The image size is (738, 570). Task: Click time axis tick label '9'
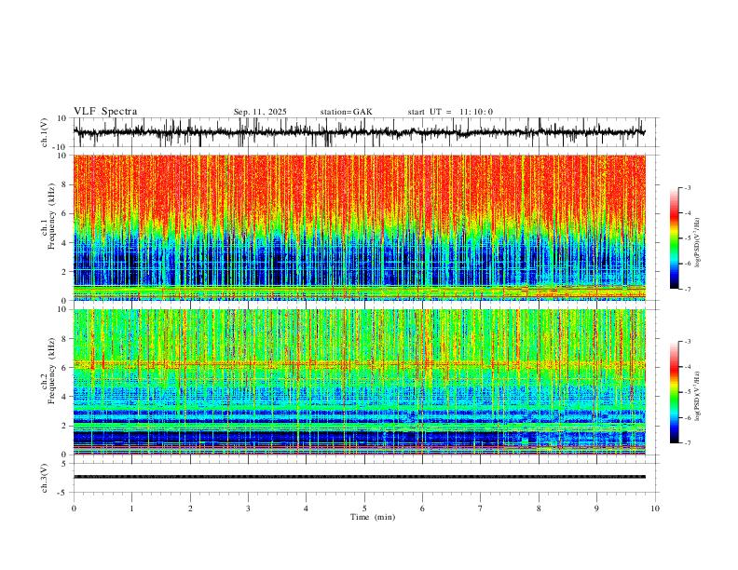[596, 509]
